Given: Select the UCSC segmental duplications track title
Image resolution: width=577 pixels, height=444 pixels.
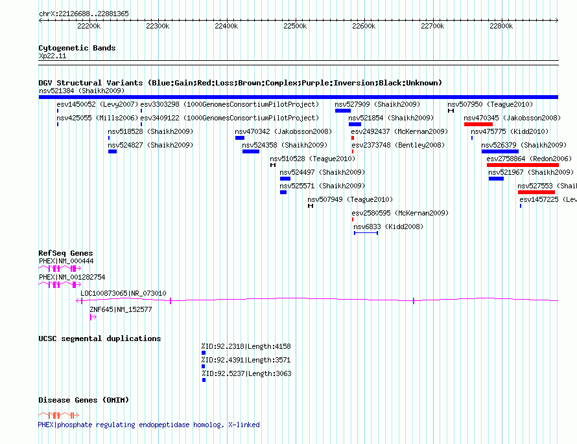Looking at the screenshot, I should [x=100, y=339].
